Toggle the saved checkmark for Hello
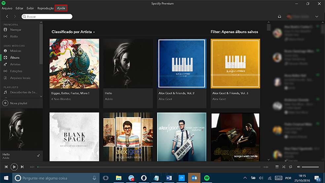The width and height of the screenshot is (325, 183). (x=38, y=156)
